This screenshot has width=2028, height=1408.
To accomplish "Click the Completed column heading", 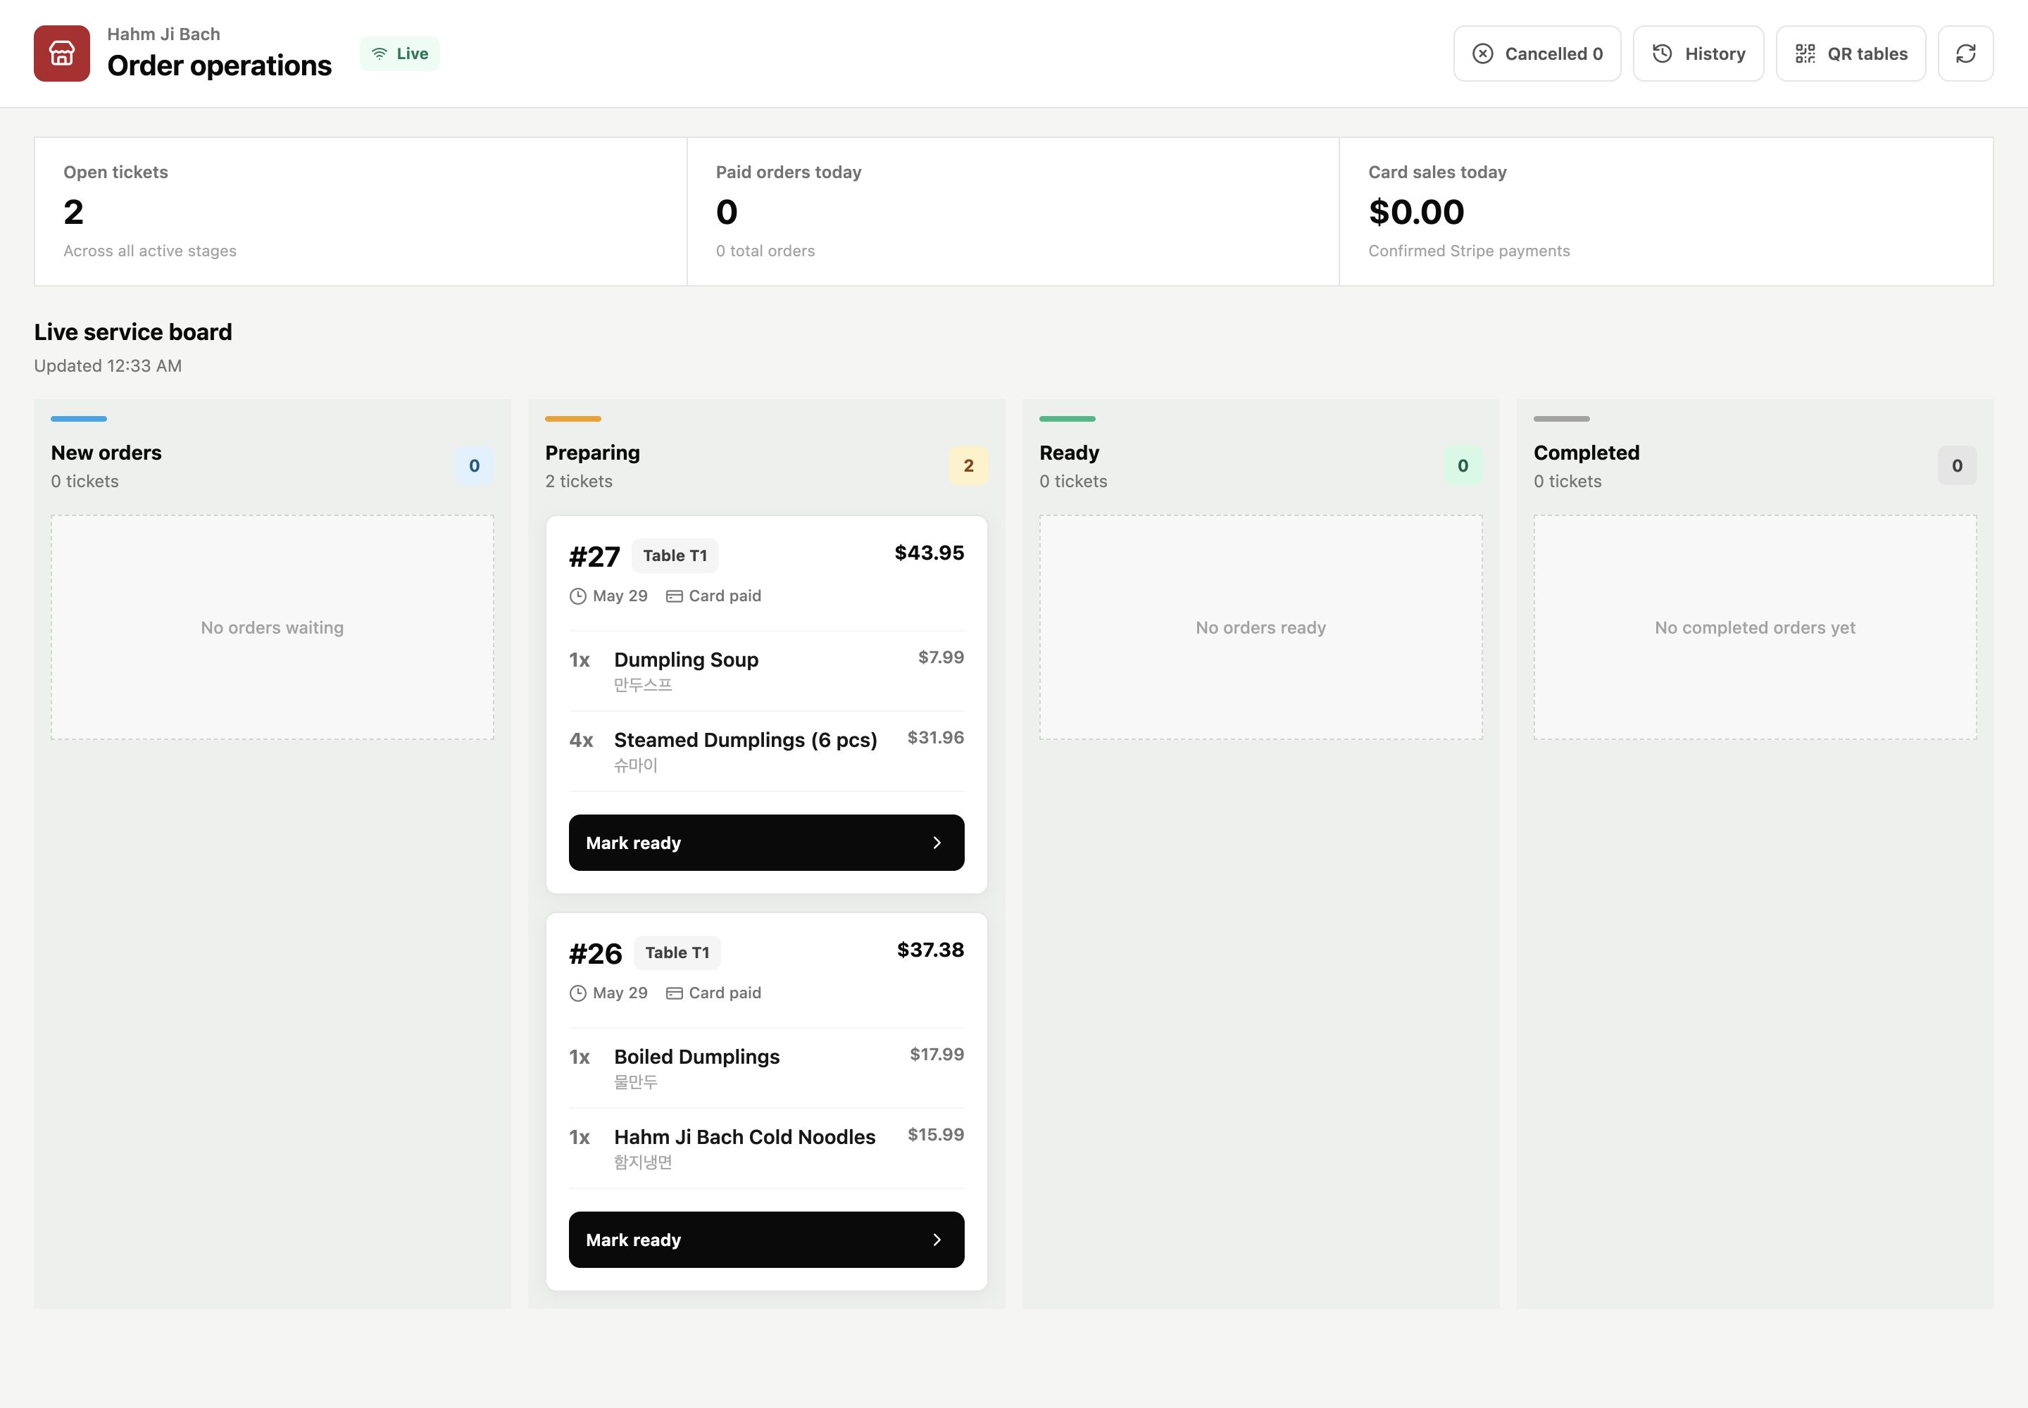I will (1586, 453).
